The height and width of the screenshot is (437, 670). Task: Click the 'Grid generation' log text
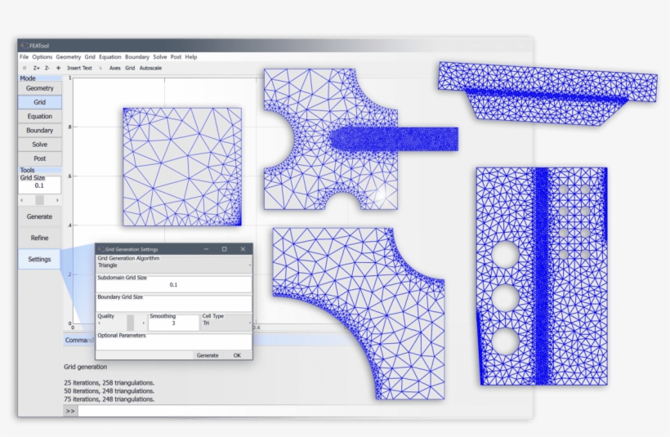[86, 367]
